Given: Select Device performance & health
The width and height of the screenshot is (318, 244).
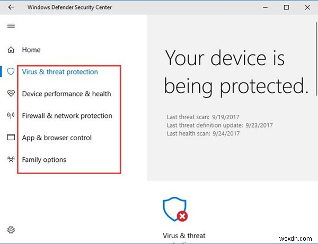Looking at the screenshot, I should click(x=66, y=94).
